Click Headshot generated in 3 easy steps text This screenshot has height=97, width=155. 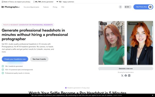[x=78, y=88]
